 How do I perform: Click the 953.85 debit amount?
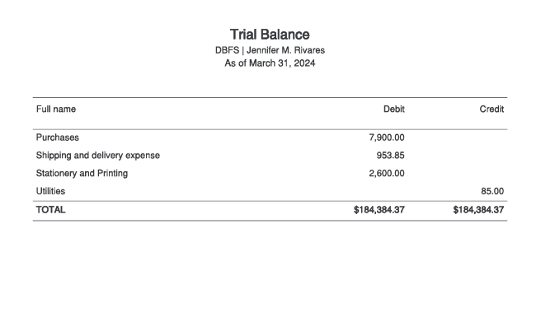point(390,156)
